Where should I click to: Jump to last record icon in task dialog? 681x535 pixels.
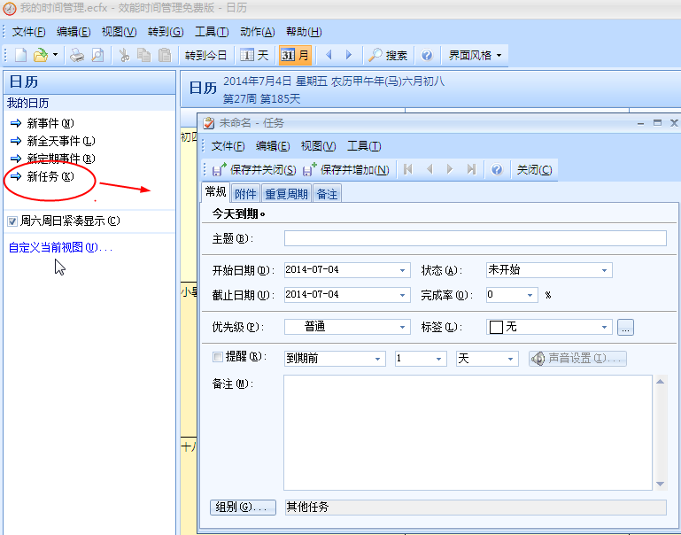471,169
